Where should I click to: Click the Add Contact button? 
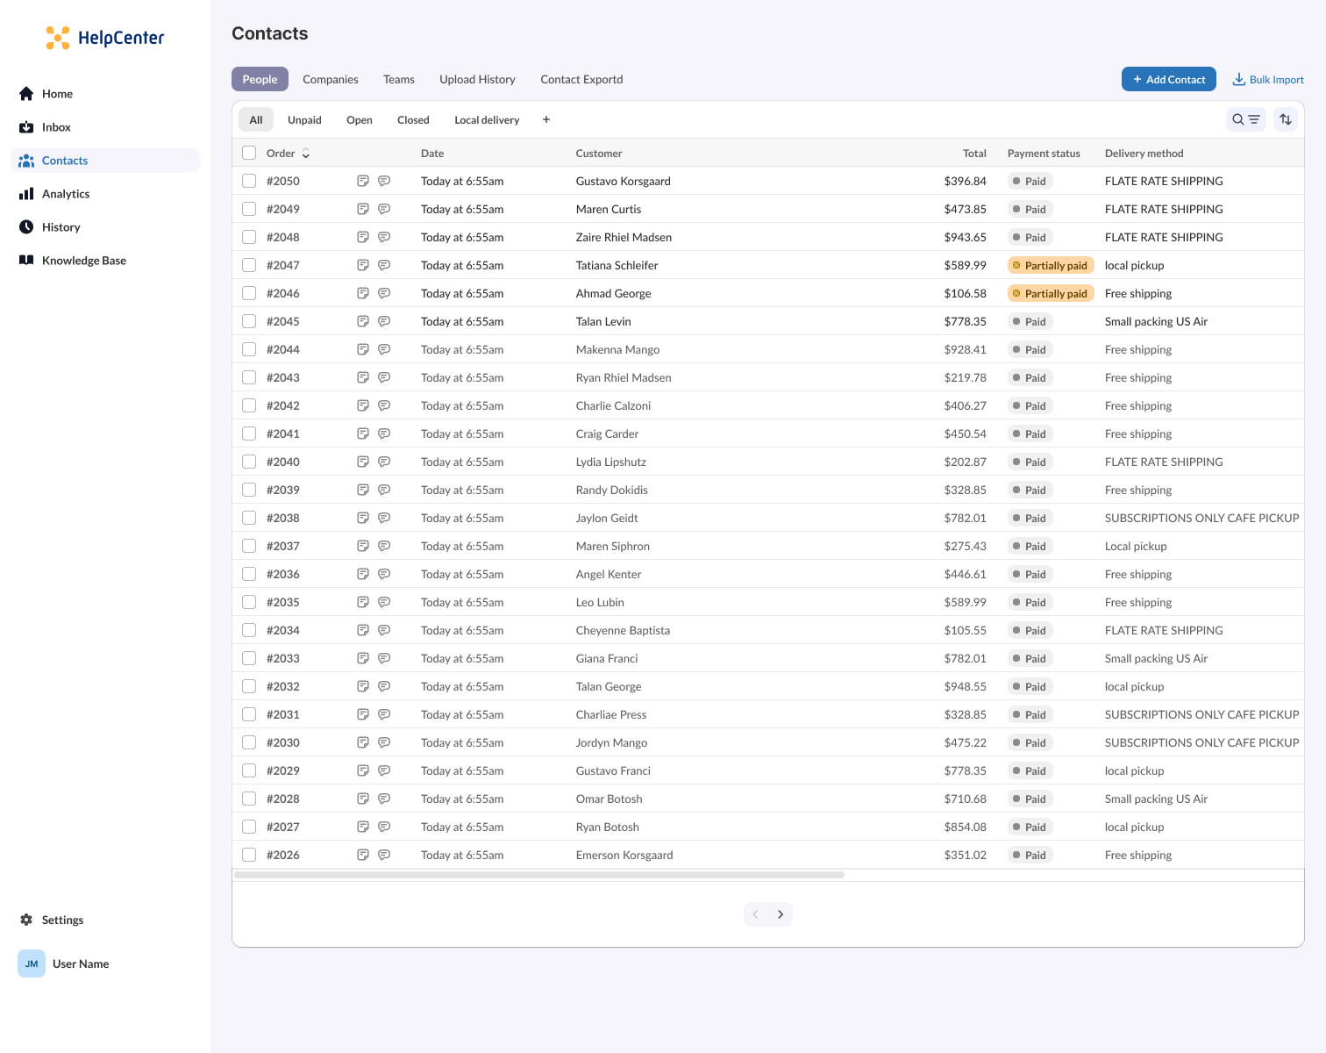click(x=1168, y=79)
